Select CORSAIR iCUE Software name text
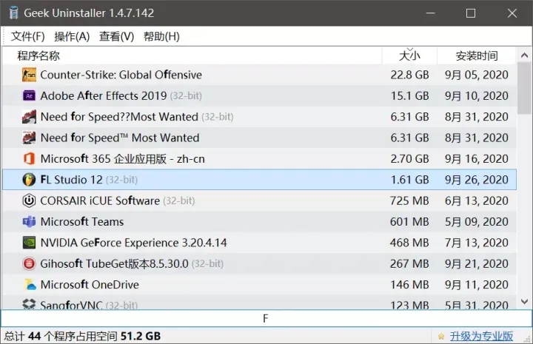Image resolution: width=533 pixels, height=344 pixels. point(100,200)
